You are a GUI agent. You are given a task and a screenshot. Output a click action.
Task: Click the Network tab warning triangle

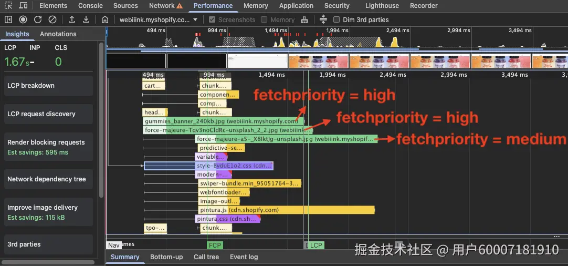[x=180, y=6]
